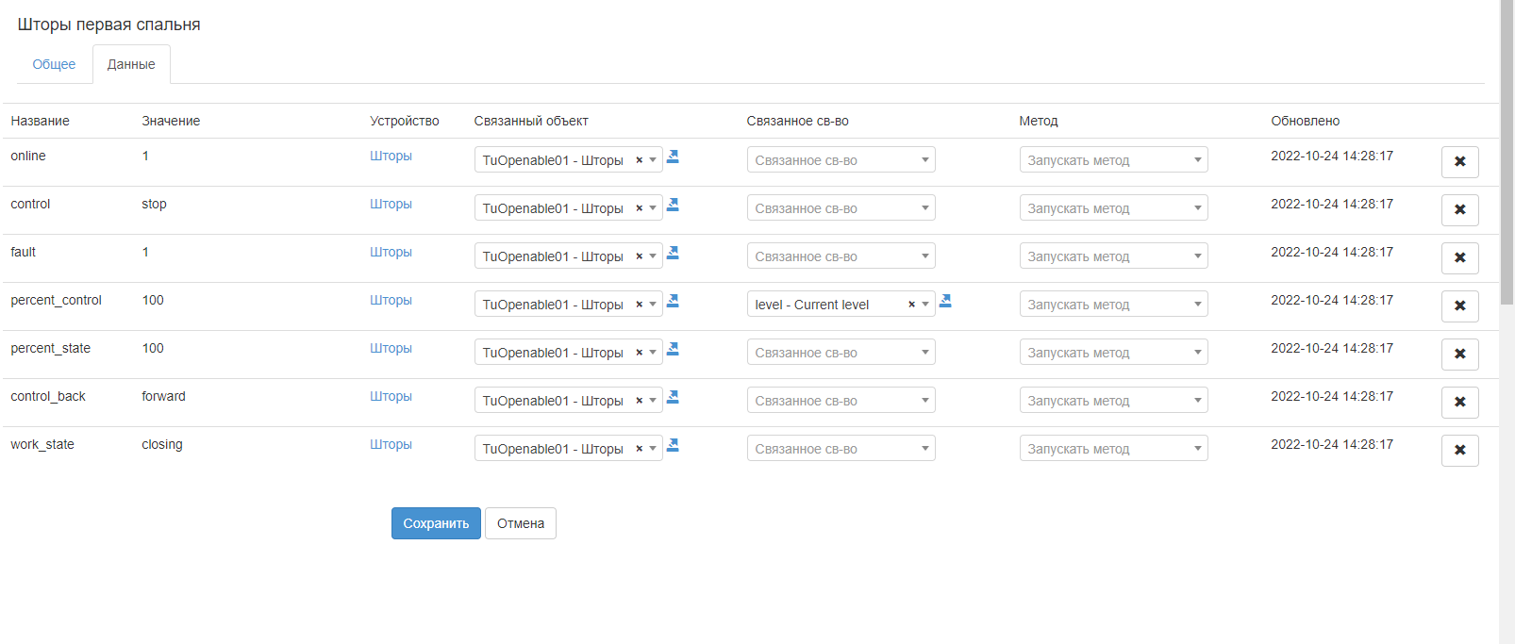Click the linked object icon in online row
1515x644 pixels.
point(673,157)
